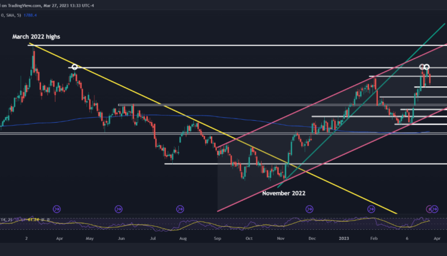
Task: Select the circle marker at April 2022 peak
Action: point(74,67)
